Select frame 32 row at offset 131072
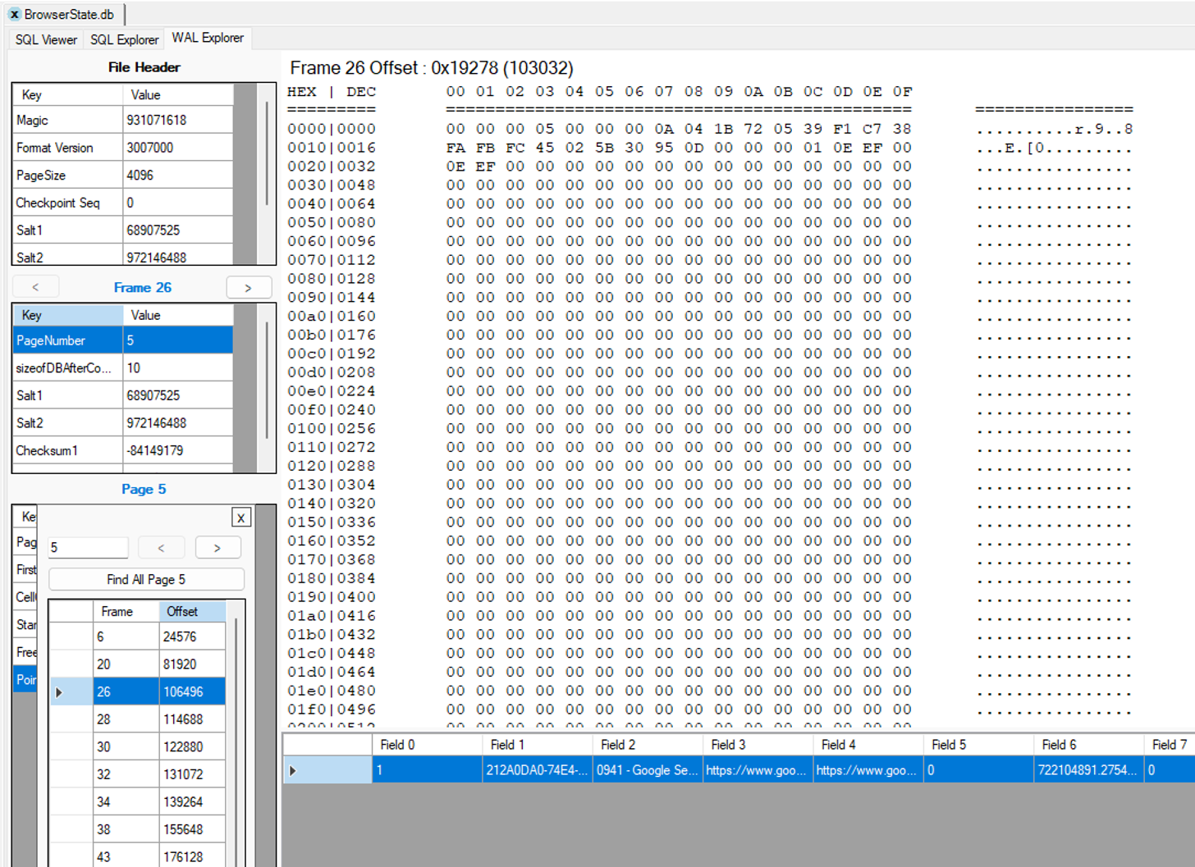The width and height of the screenshot is (1195, 867). 137,774
